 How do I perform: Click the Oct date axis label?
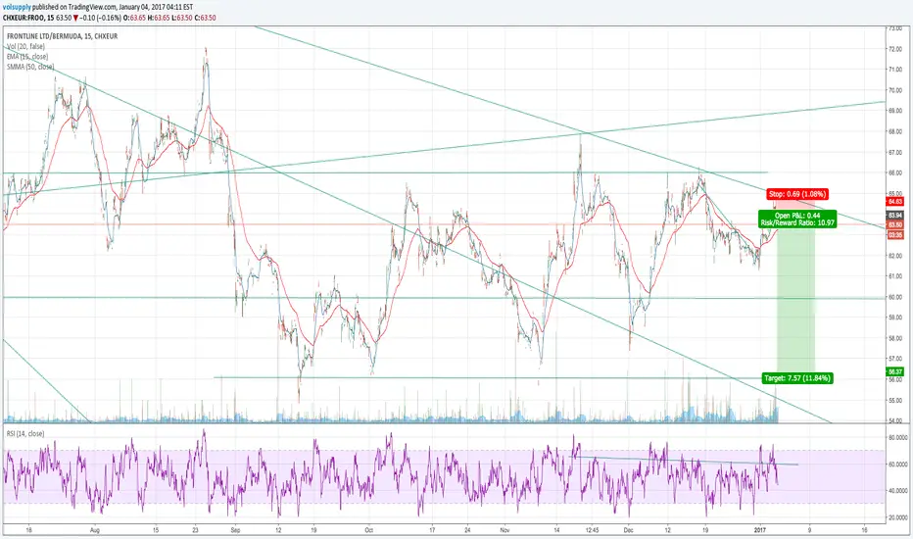(368, 531)
